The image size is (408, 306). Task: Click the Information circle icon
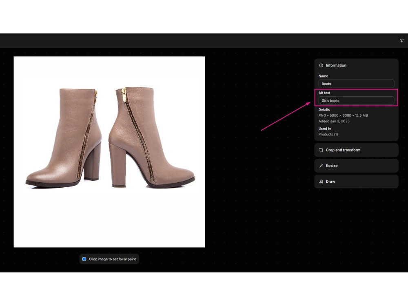coord(321,66)
